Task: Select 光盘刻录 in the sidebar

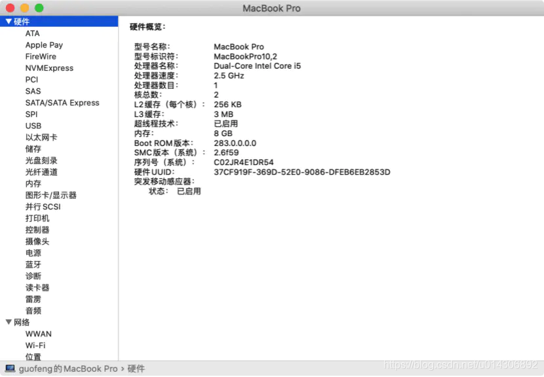Action: (x=41, y=160)
